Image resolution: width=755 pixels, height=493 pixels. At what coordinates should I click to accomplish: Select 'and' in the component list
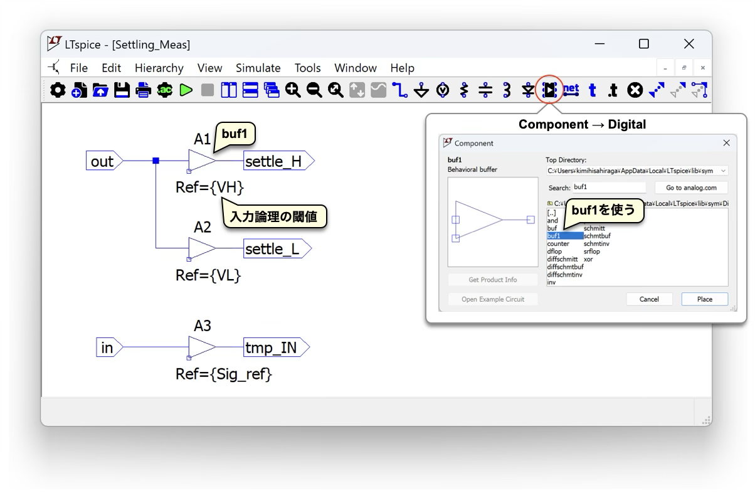pyautogui.click(x=552, y=221)
